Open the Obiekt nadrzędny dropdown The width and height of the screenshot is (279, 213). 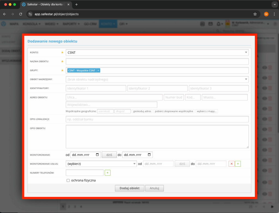tap(157, 79)
